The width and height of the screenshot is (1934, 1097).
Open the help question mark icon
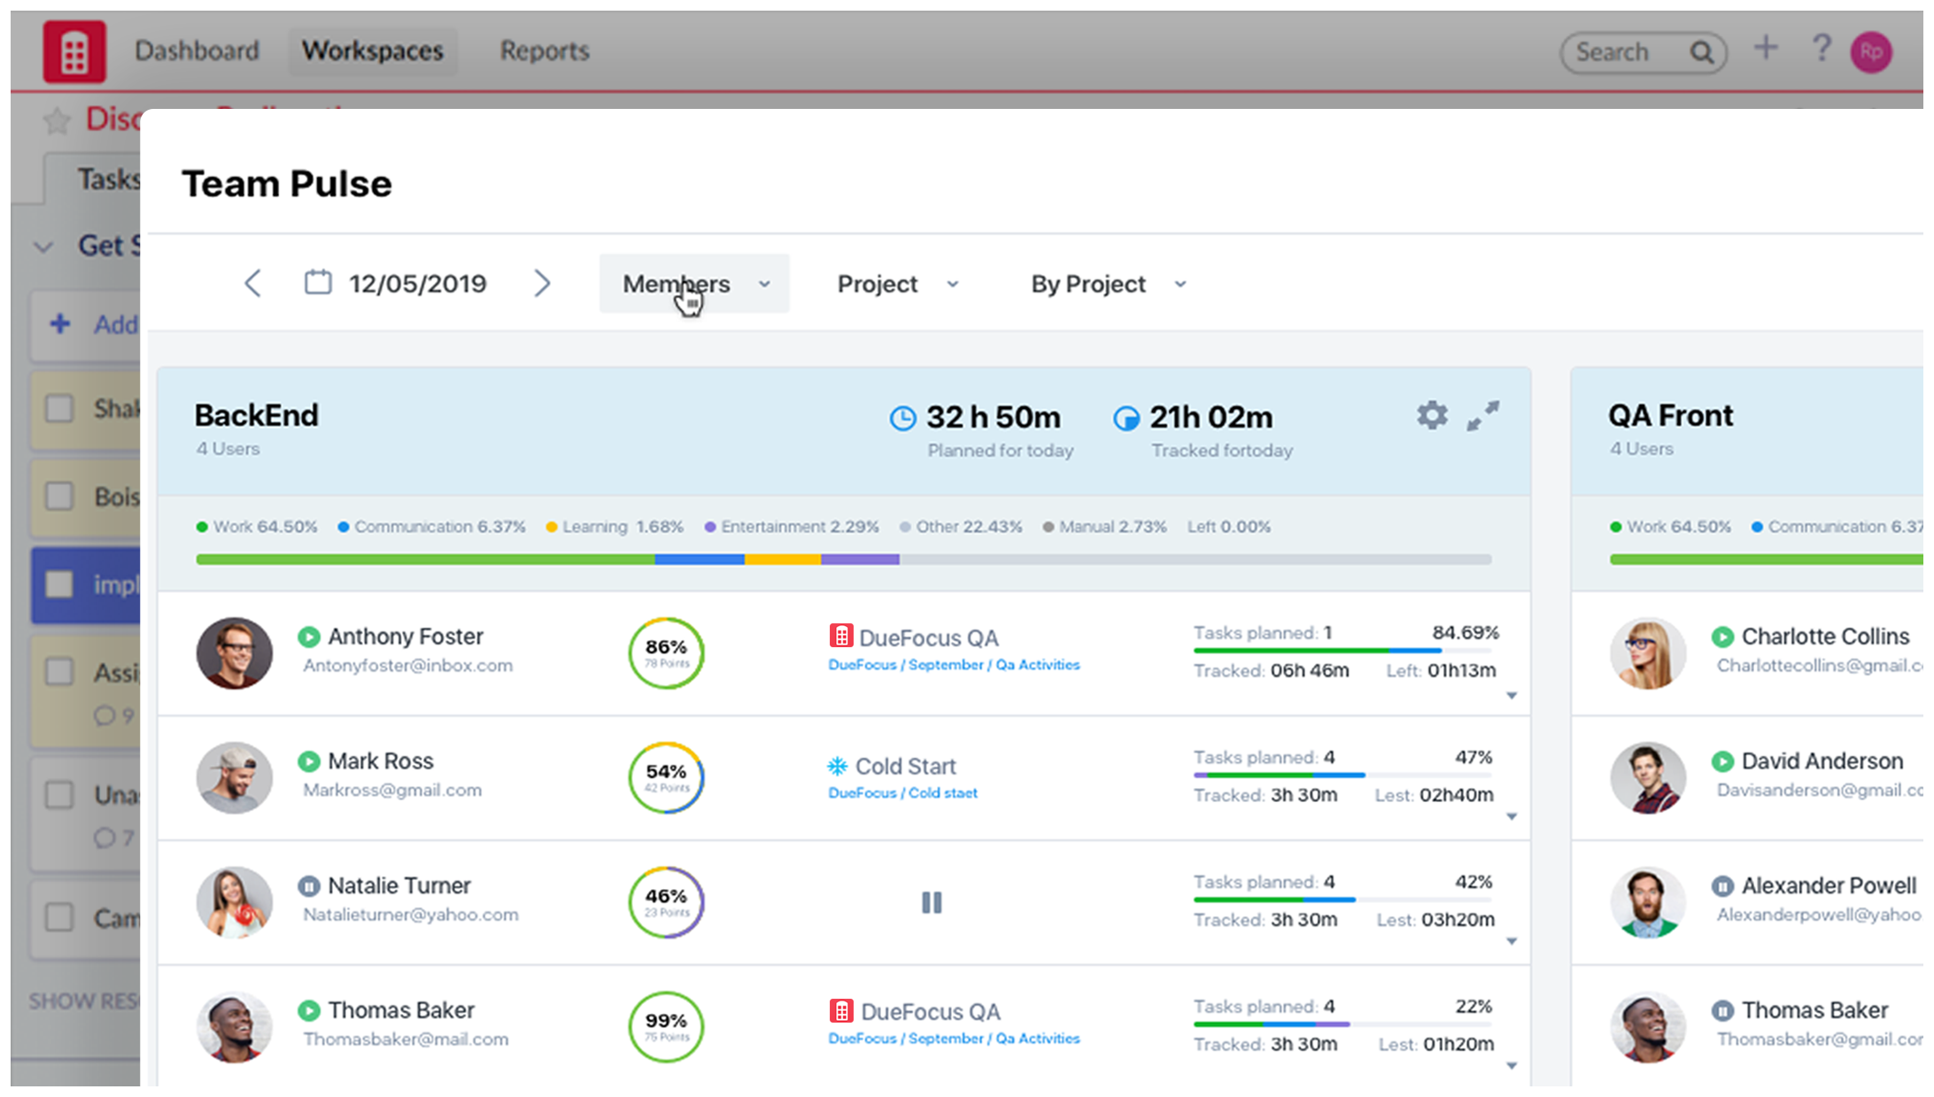click(x=1821, y=49)
